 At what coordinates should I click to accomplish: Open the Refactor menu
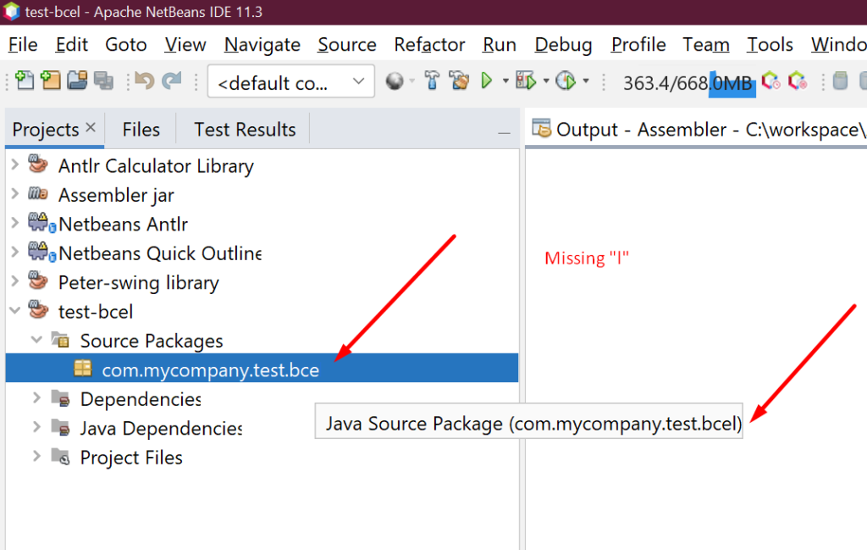click(429, 44)
